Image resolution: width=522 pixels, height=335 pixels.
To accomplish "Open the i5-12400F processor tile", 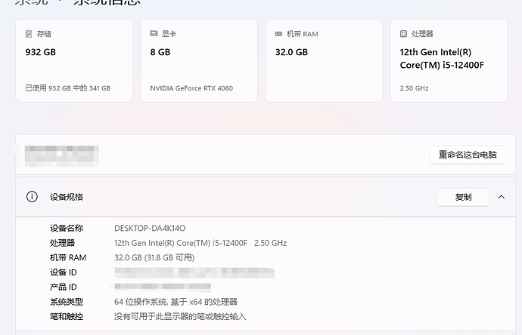I will (x=449, y=60).
